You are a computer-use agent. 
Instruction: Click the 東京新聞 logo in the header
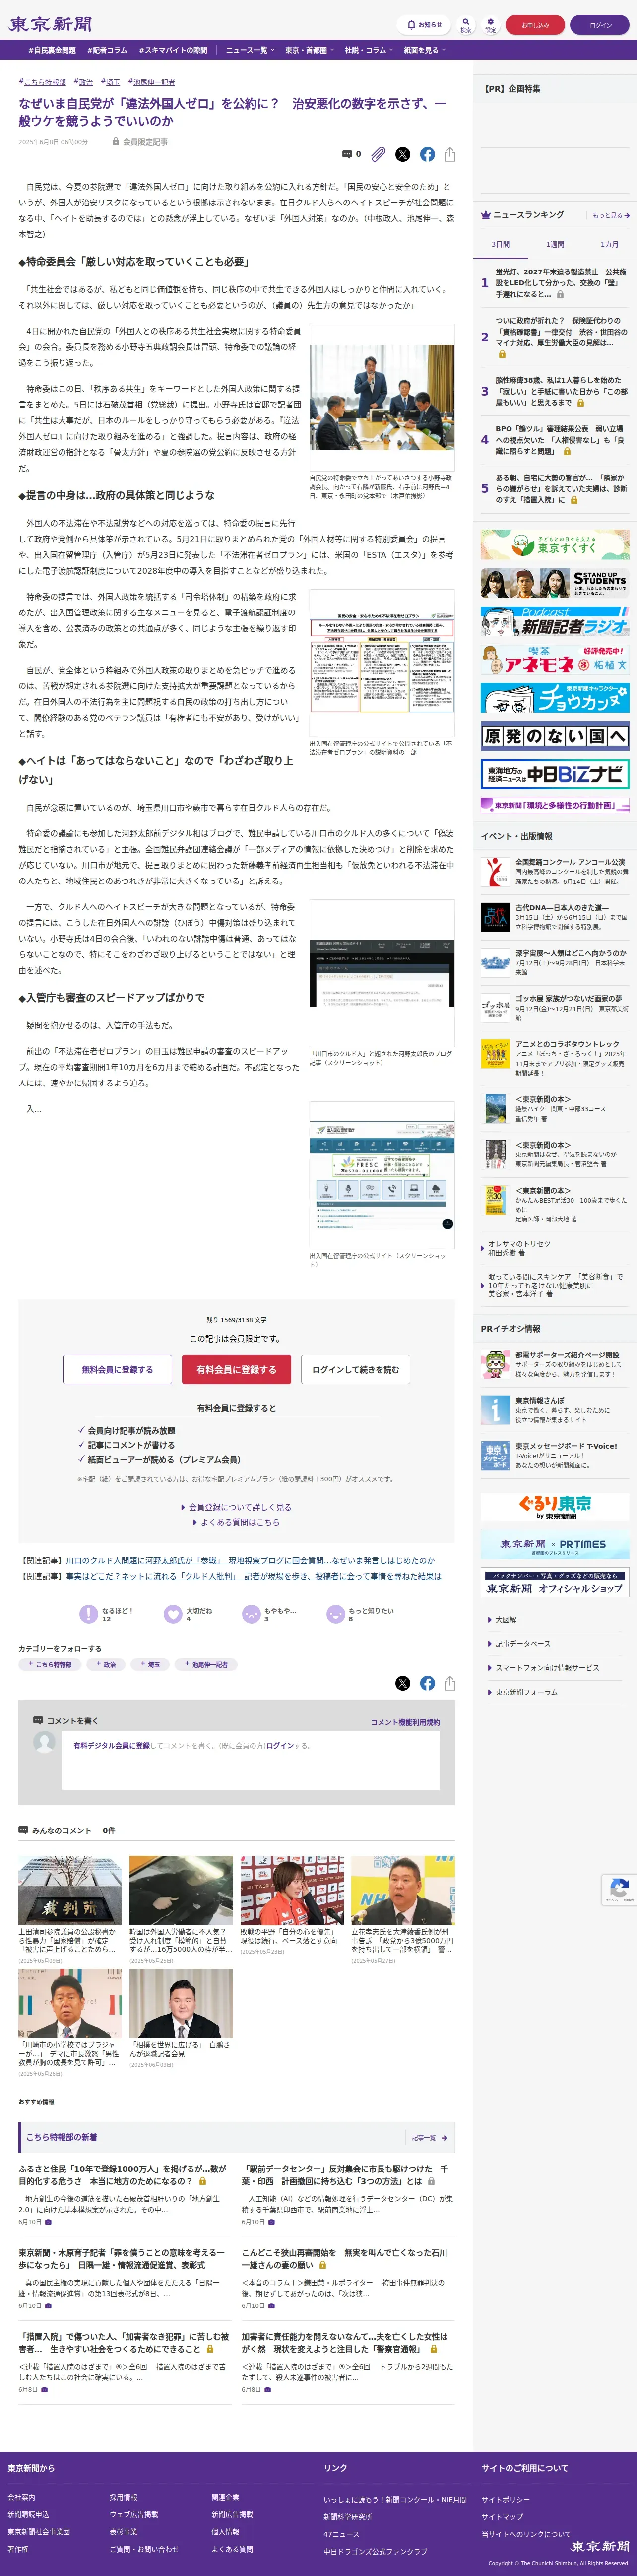[x=49, y=24]
